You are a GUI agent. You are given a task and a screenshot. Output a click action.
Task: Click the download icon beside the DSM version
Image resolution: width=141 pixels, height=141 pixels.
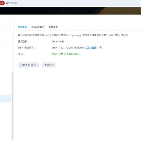pyautogui.click(x=100, y=47)
